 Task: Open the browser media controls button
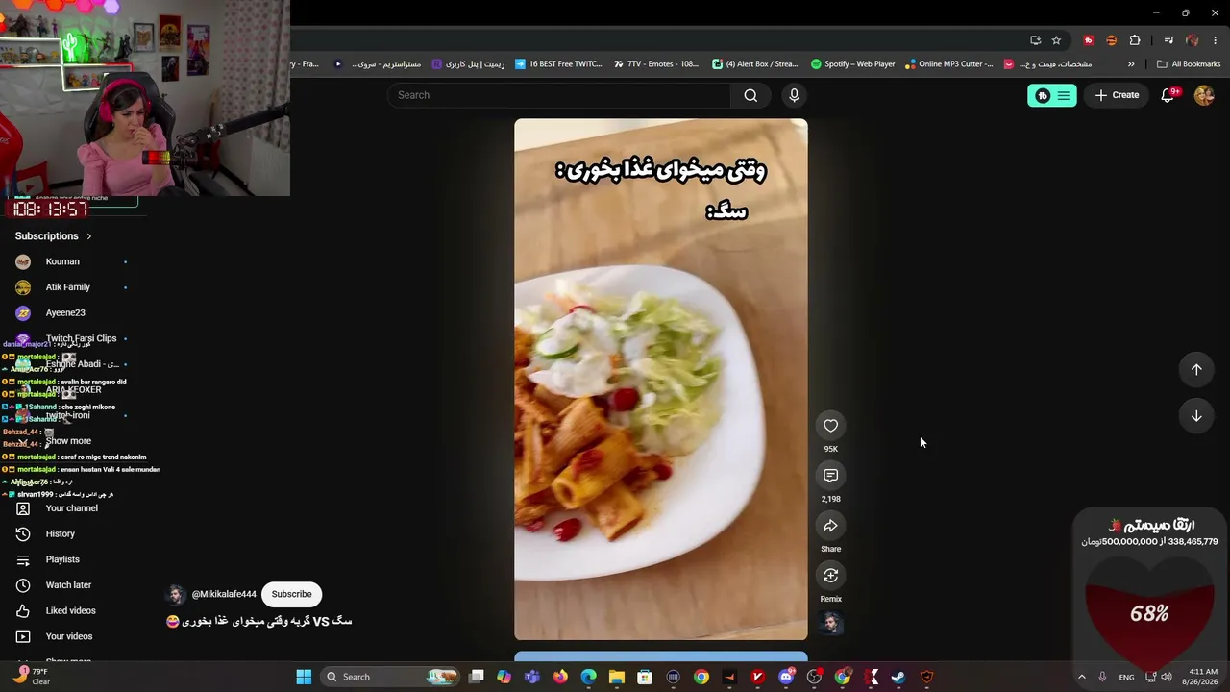click(1168, 40)
